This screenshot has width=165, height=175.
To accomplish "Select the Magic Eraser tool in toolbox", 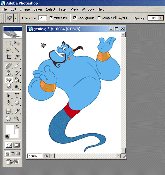I will 9,80.
